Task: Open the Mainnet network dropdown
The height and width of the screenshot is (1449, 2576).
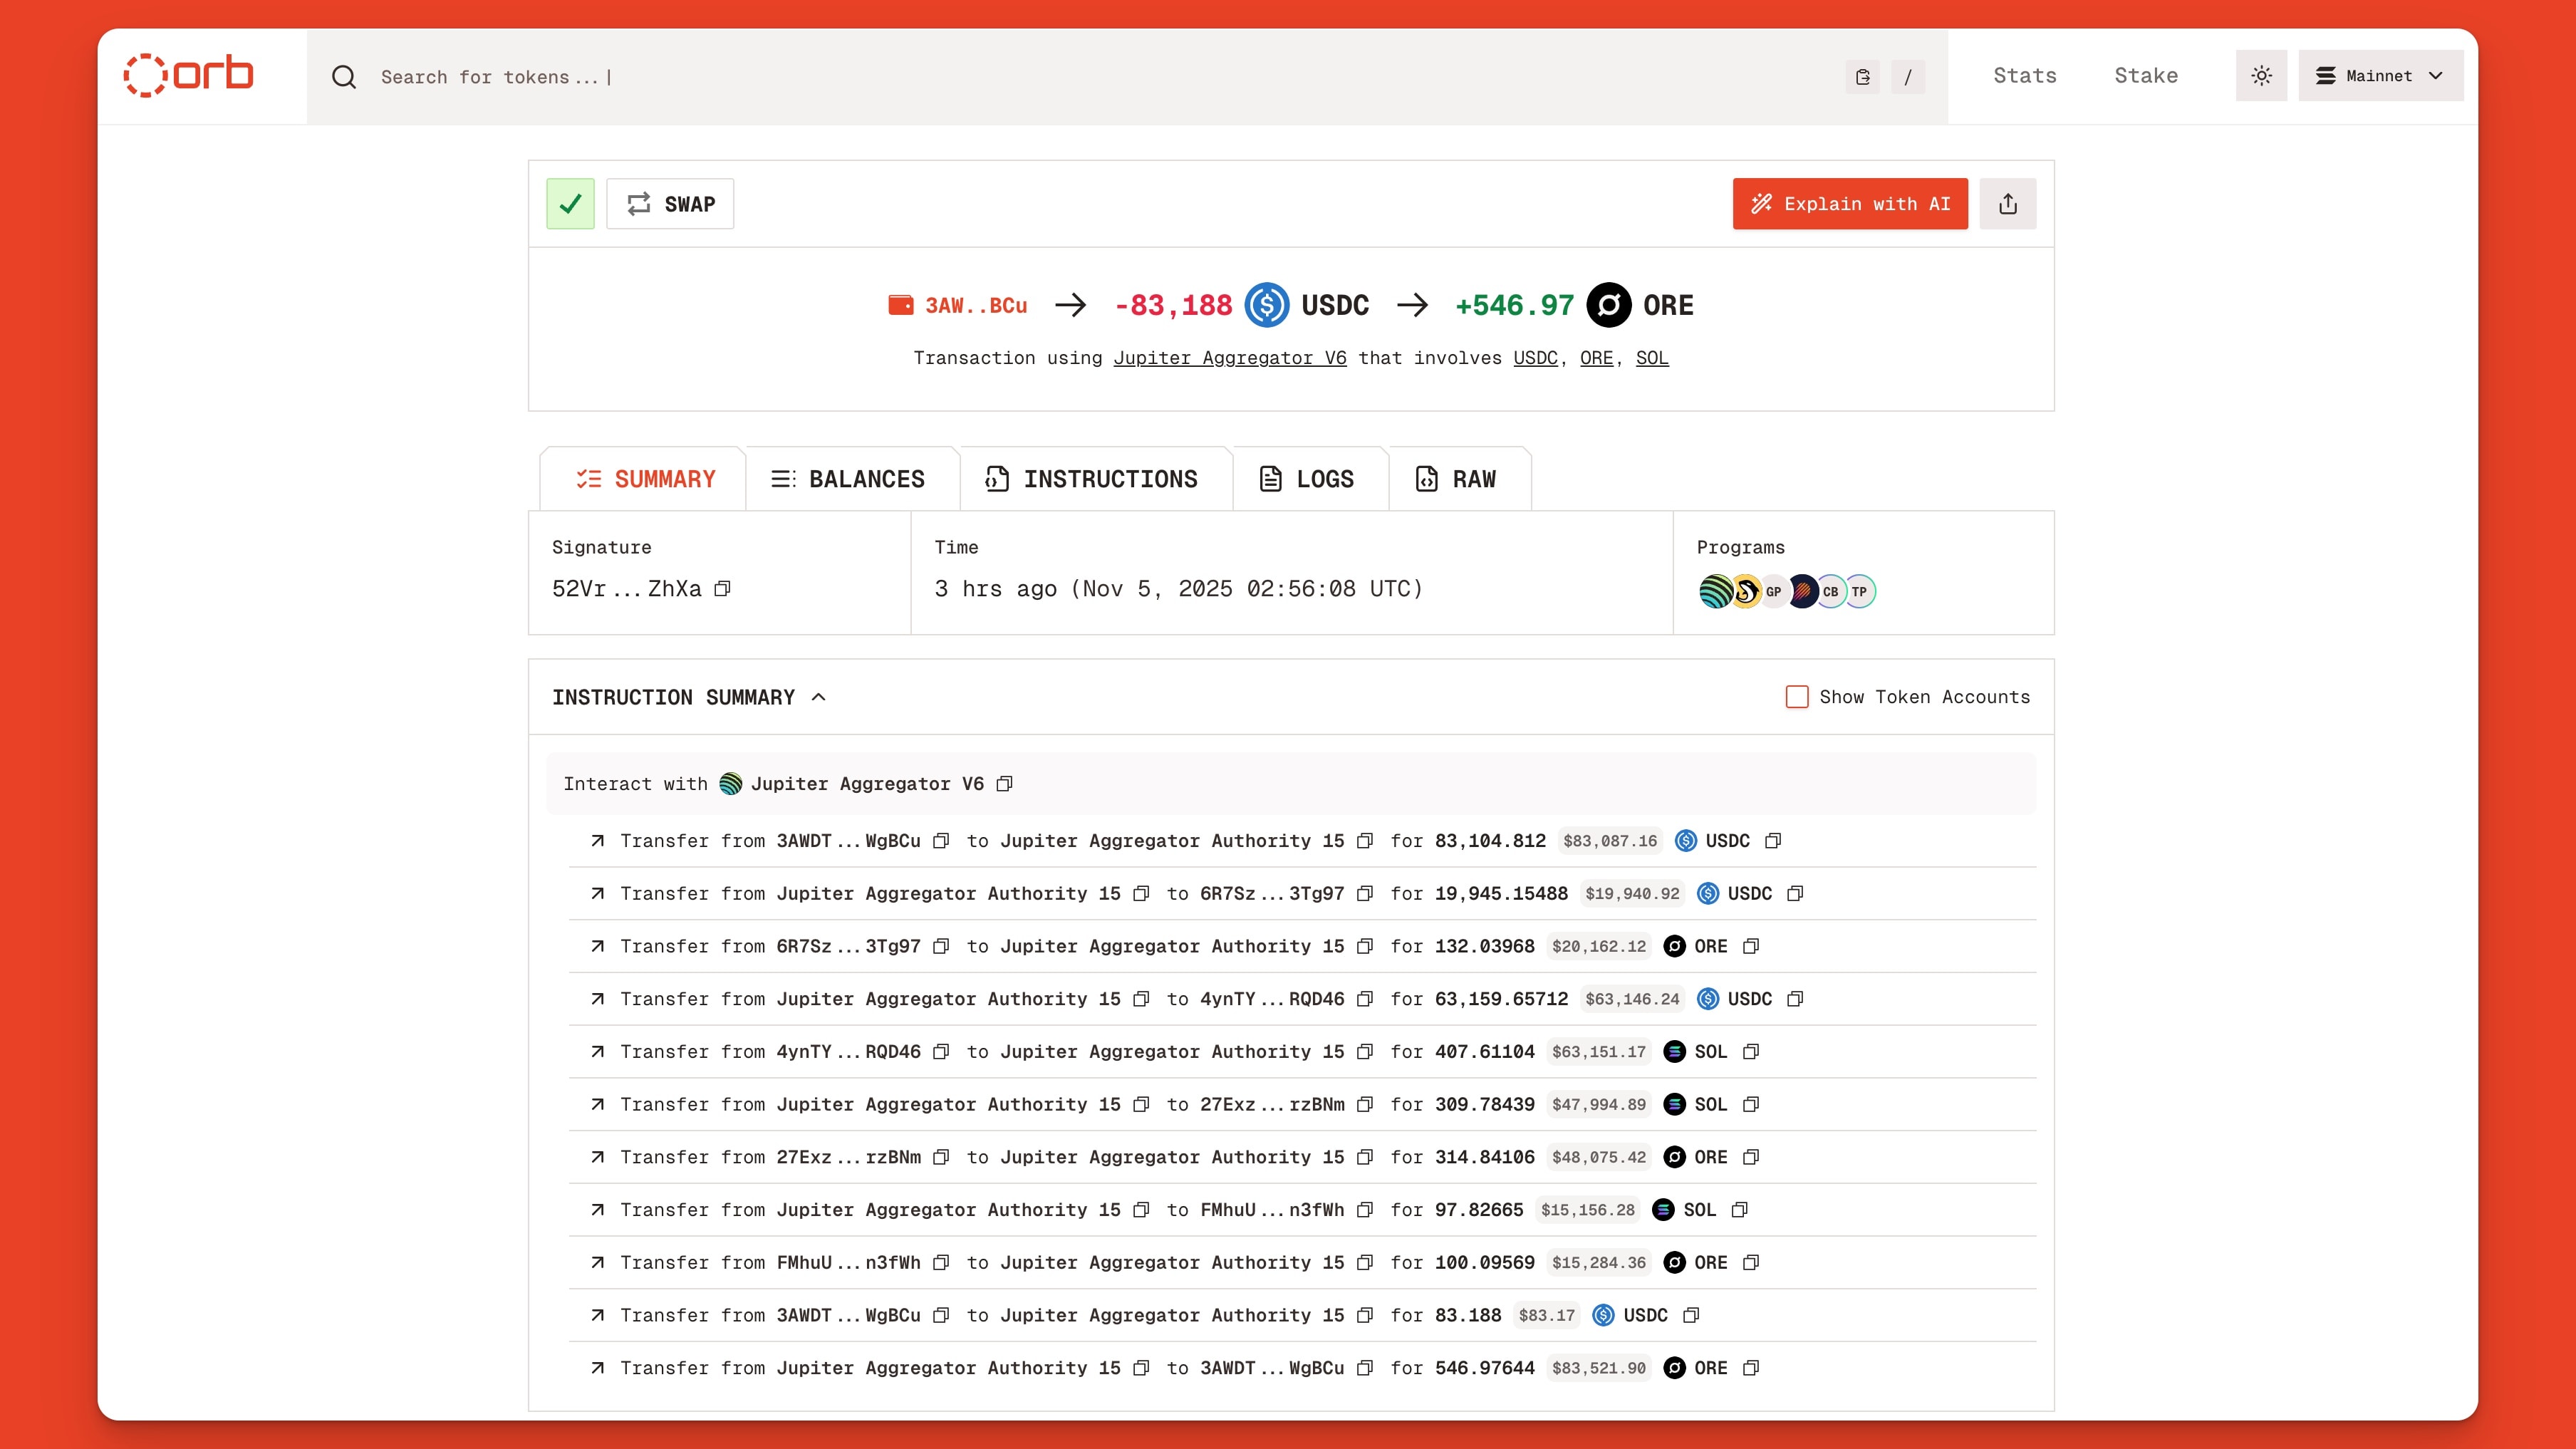Action: [2380, 75]
